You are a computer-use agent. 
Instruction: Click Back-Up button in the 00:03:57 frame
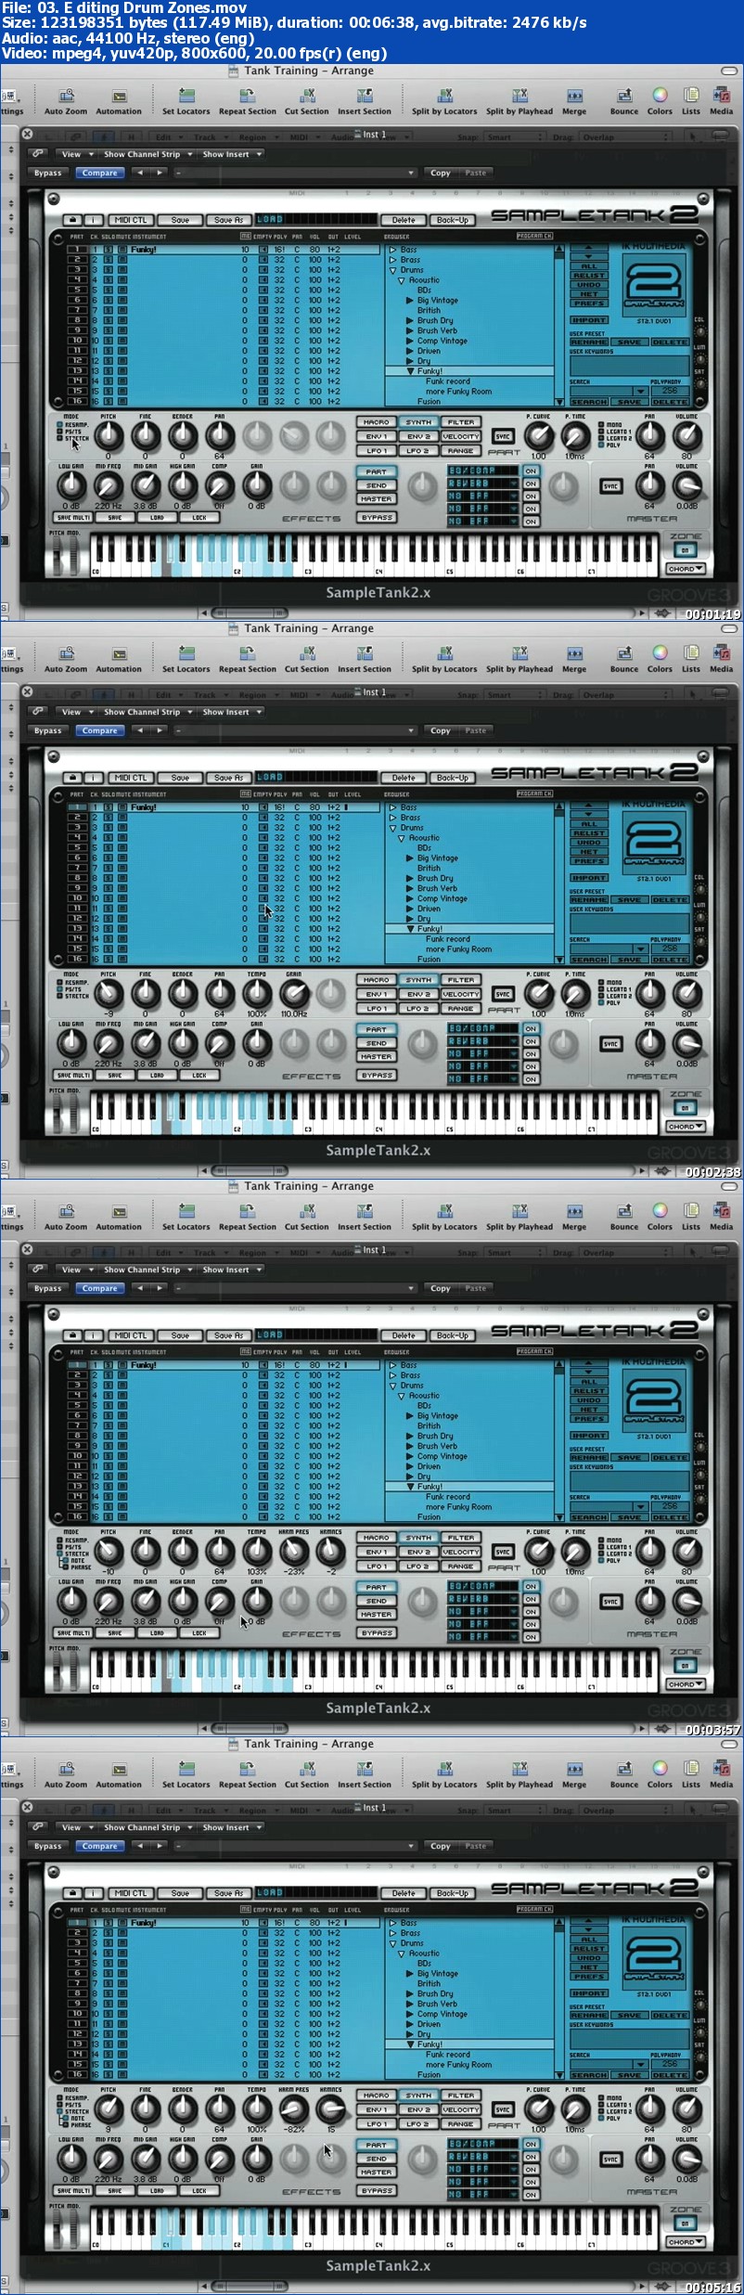pyautogui.click(x=453, y=1335)
